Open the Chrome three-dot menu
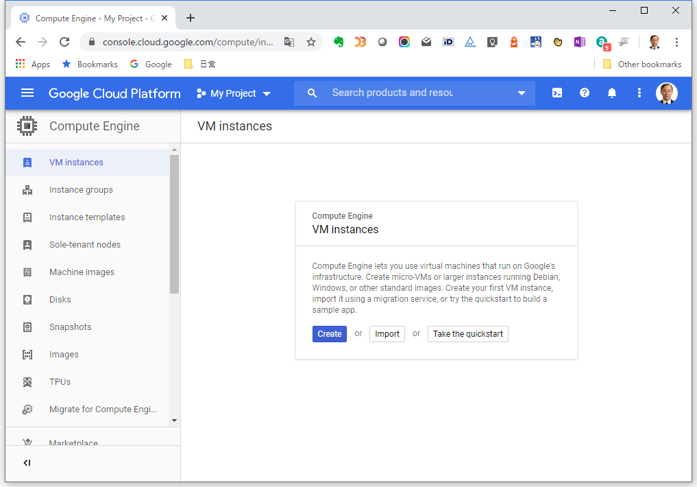This screenshot has height=487, width=697. coord(676,42)
